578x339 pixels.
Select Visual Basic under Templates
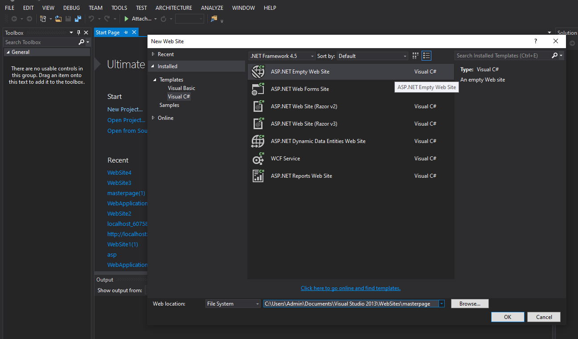pos(181,88)
